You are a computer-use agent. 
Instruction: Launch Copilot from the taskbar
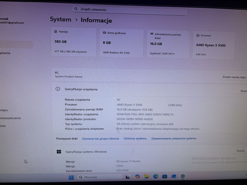[137, 177]
